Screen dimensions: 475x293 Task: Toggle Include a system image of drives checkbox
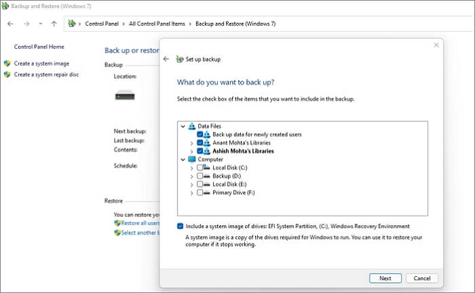(180, 226)
